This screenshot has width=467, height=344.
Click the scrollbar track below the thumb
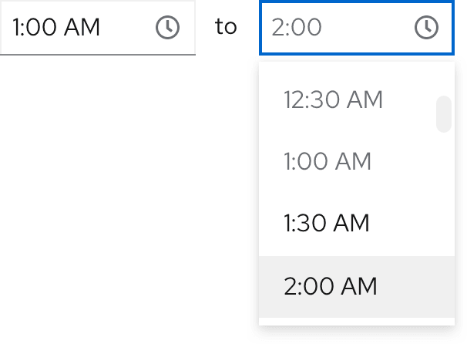click(x=444, y=231)
